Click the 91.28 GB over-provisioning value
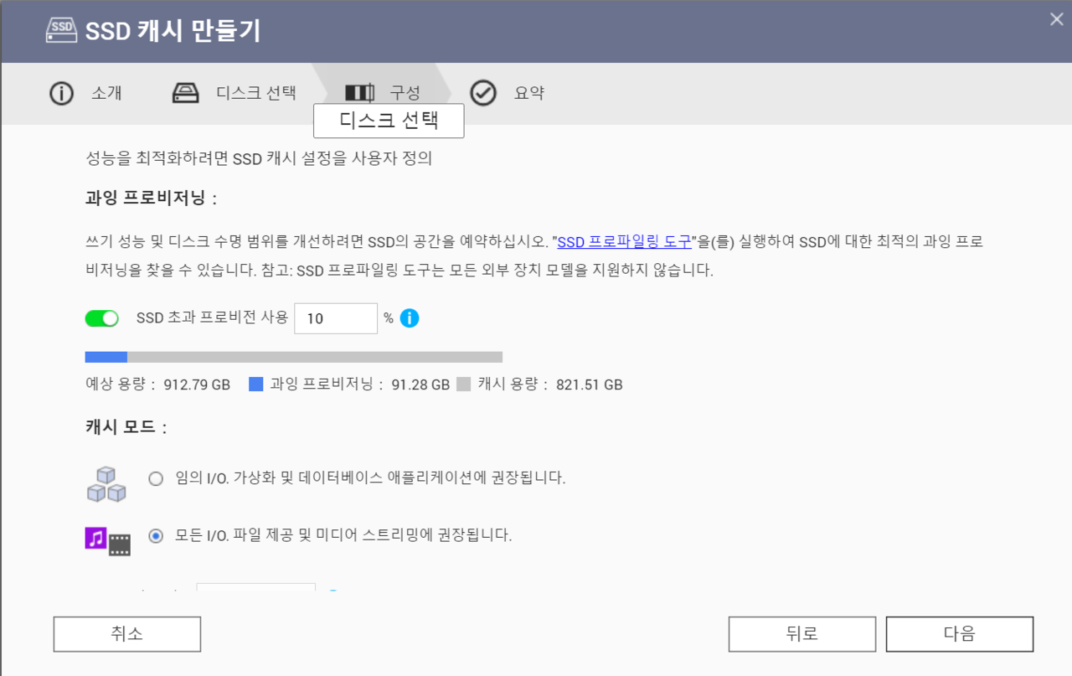The width and height of the screenshot is (1072, 676). coord(420,385)
